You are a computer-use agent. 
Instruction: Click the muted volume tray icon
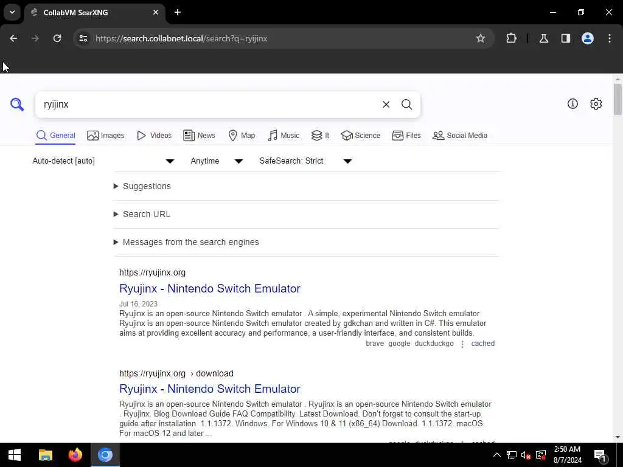point(526,455)
